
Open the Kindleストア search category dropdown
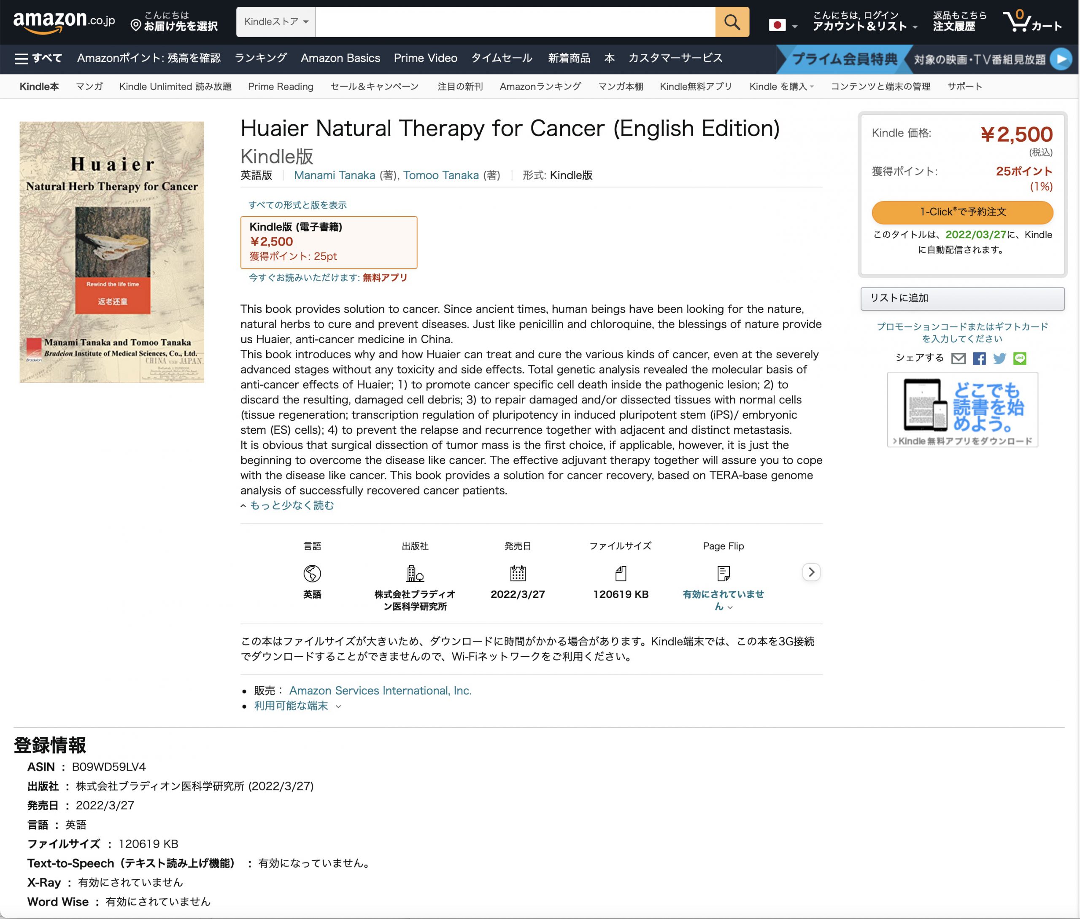(x=276, y=22)
